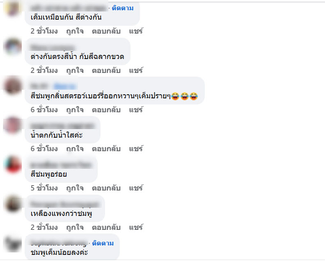Image resolution: width=325 pixels, height=261 pixels.
Task: Reply to the ต่างกันตรงสีน้ำ comment
Action: (x=106, y=70)
